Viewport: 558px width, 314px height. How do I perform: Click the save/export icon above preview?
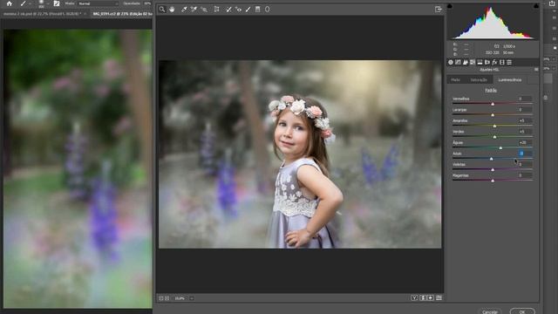point(438,10)
